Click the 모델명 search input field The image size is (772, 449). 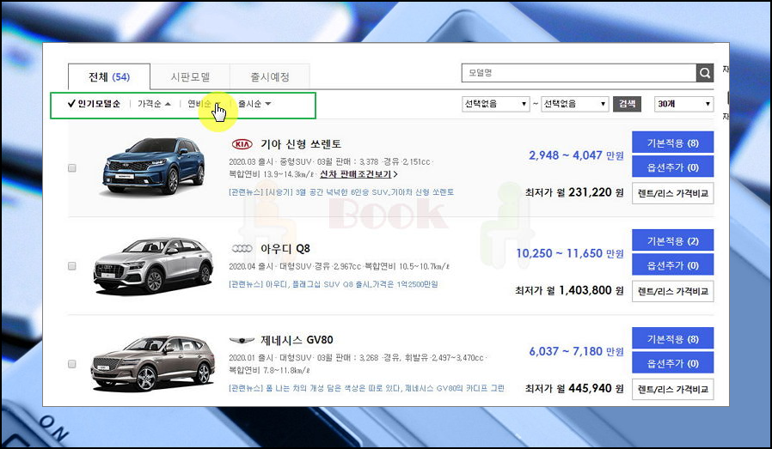pos(579,73)
